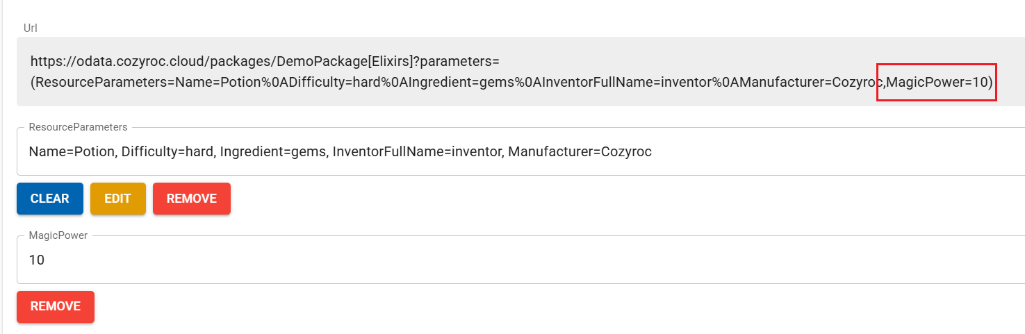Click the MagicPower field label
The height and width of the screenshot is (334, 1025).
[x=58, y=235]
